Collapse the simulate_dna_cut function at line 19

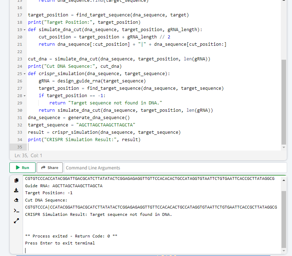point(24,30)
